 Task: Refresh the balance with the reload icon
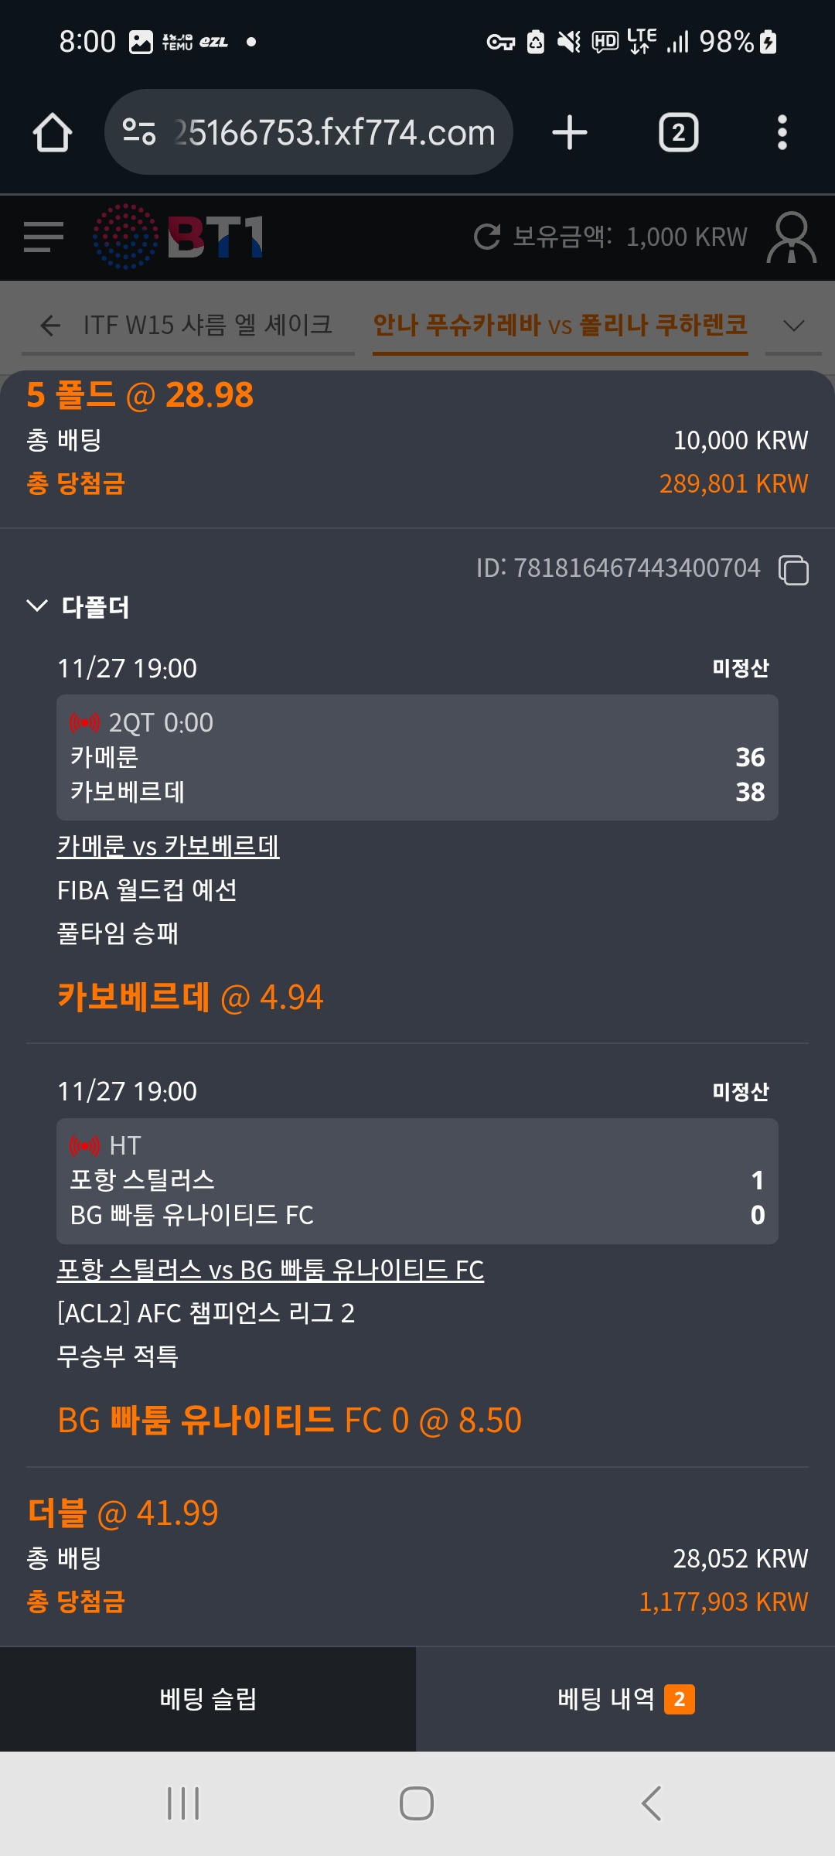487,237
